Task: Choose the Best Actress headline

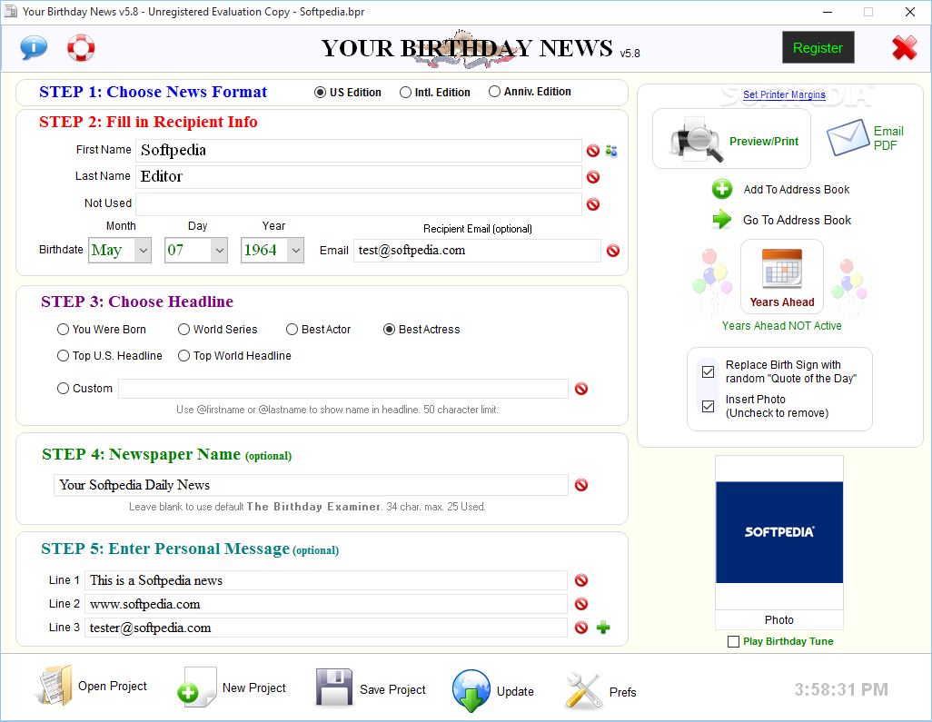Action: point(389,329)
